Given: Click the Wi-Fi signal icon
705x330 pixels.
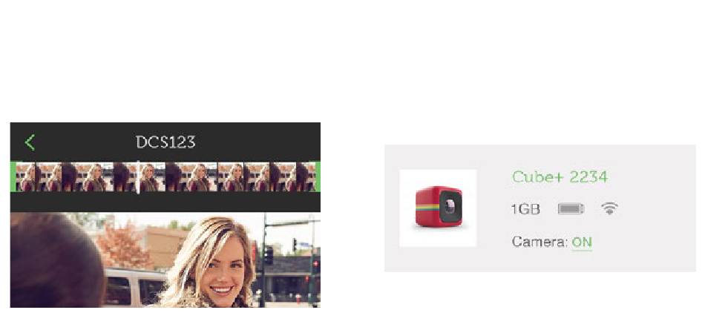Looking at the screenshot, I should 609,208.
